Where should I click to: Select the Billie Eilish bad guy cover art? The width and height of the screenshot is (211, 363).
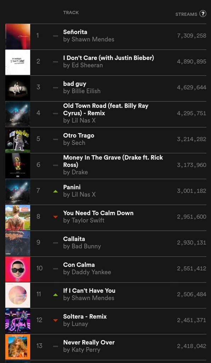[x=18, y=88]
